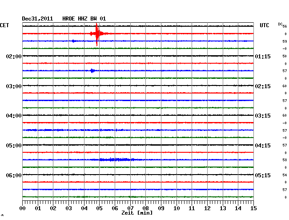Select the "05:00" CET row label

14,146
